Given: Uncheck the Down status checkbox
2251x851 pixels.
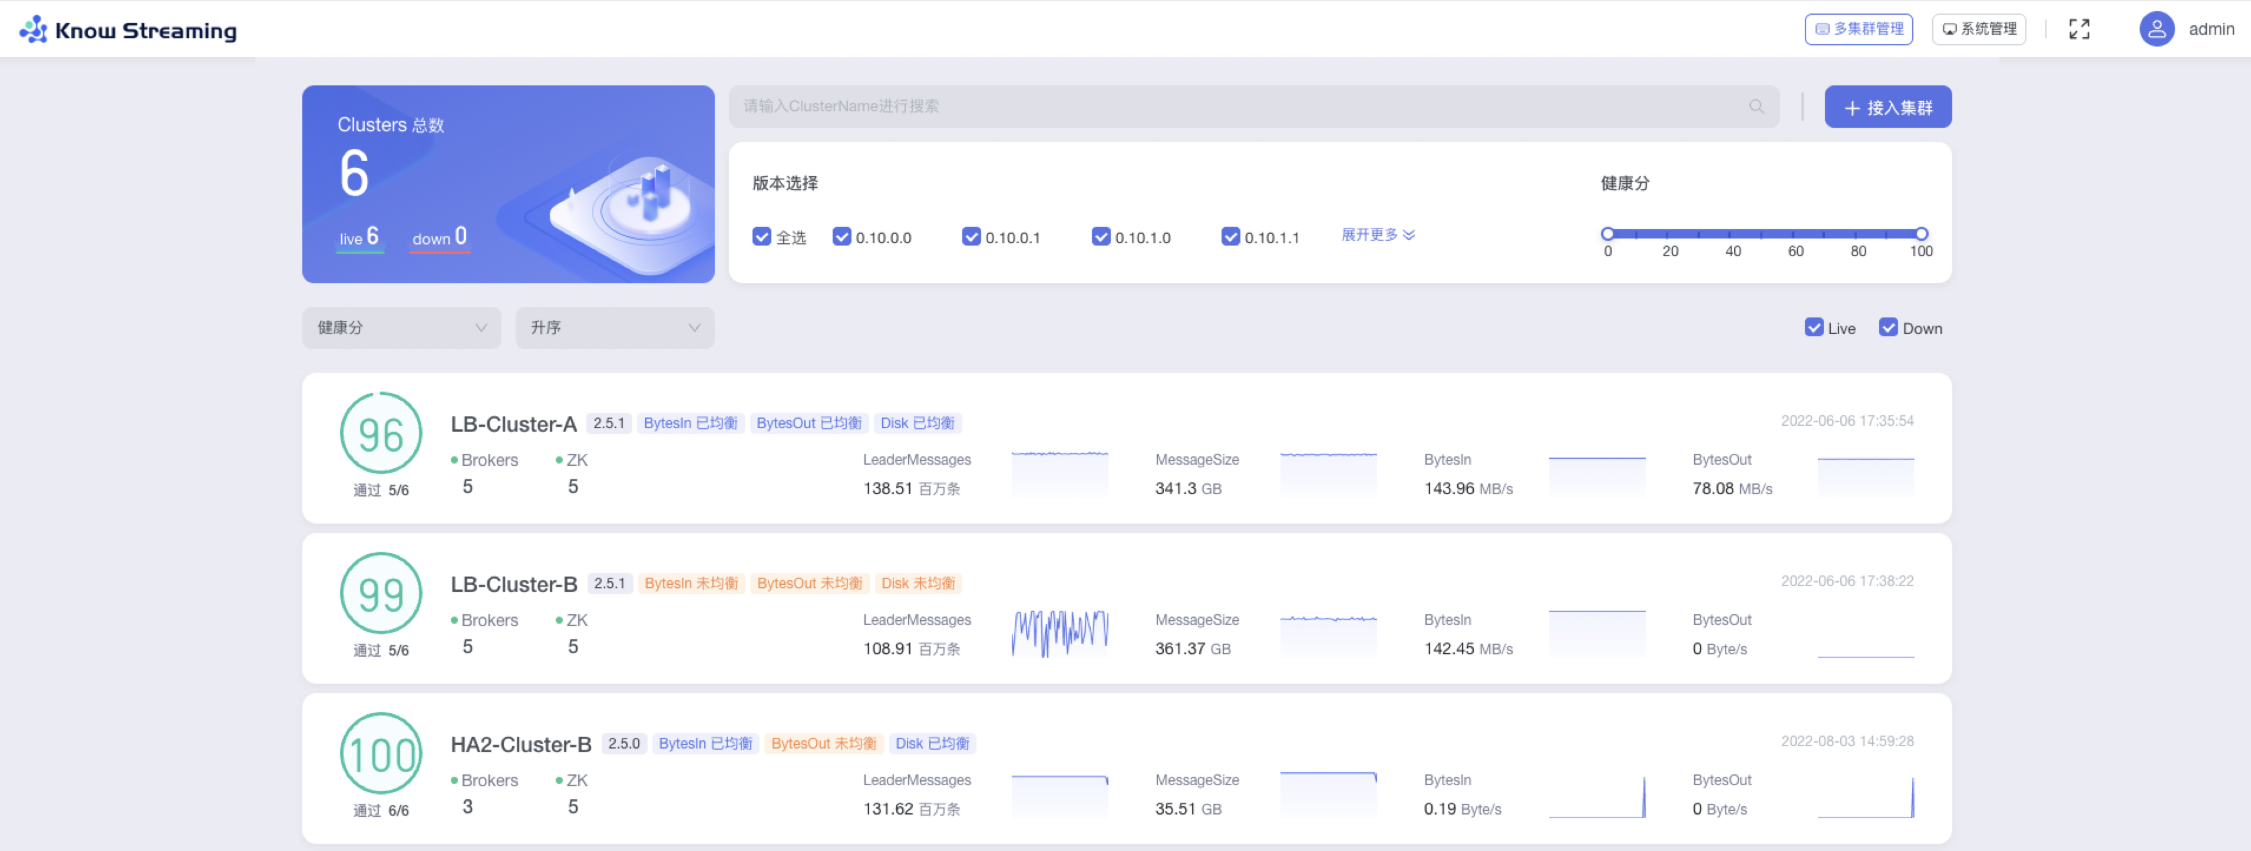Looking at the screenshot, I should pyautogui.click(x=1887, y=327).
